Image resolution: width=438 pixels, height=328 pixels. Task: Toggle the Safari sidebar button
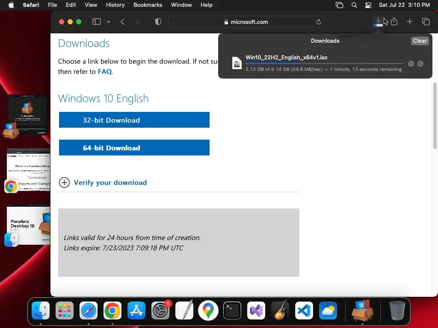(x=96, y=22)
